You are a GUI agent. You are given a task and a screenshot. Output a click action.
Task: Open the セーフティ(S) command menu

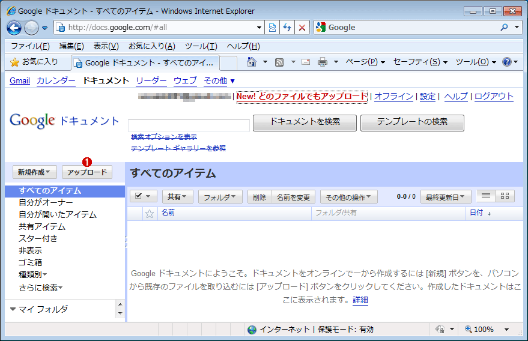click(x=420, y=62)
